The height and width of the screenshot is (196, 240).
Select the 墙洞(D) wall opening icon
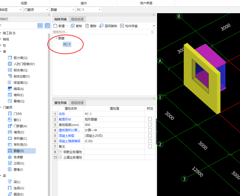10,132
